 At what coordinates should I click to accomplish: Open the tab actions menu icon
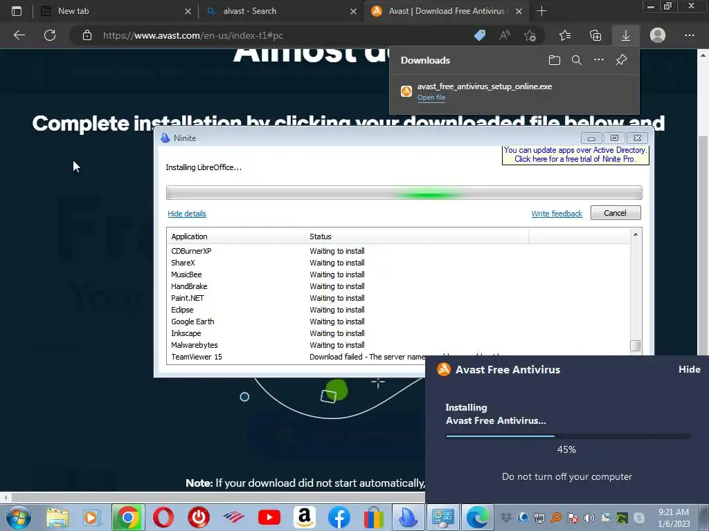coord(17,11)
